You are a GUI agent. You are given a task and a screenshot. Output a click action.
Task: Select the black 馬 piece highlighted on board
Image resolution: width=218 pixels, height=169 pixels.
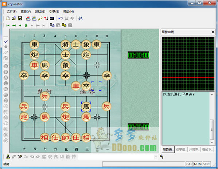86,107
